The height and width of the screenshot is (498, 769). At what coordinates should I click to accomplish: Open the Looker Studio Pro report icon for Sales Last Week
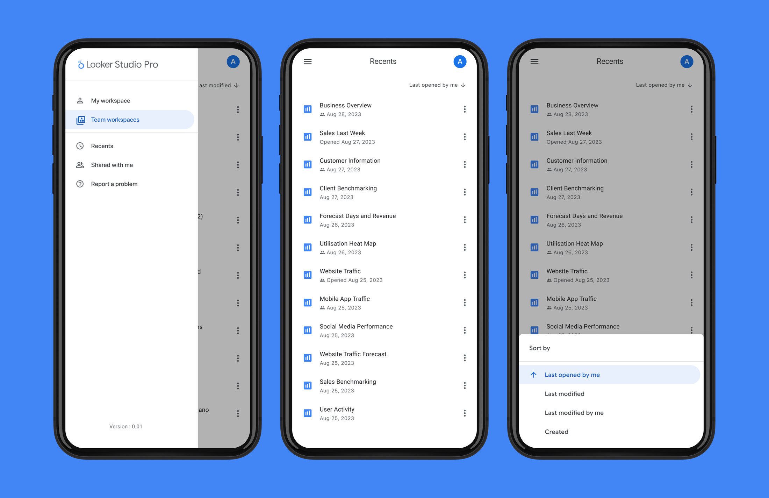coord(308,136)
